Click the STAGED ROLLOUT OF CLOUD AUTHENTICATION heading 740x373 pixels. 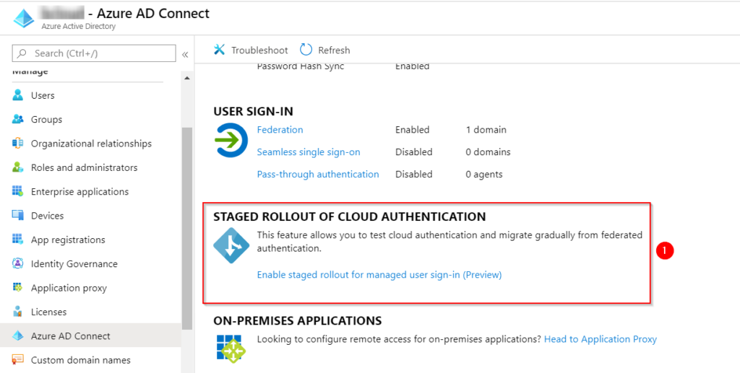350,216
